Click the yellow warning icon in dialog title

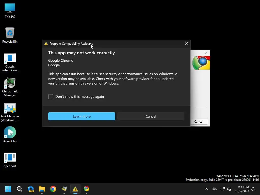point(46,44)
